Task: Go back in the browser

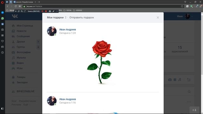Action: click(x=8, y=6)
